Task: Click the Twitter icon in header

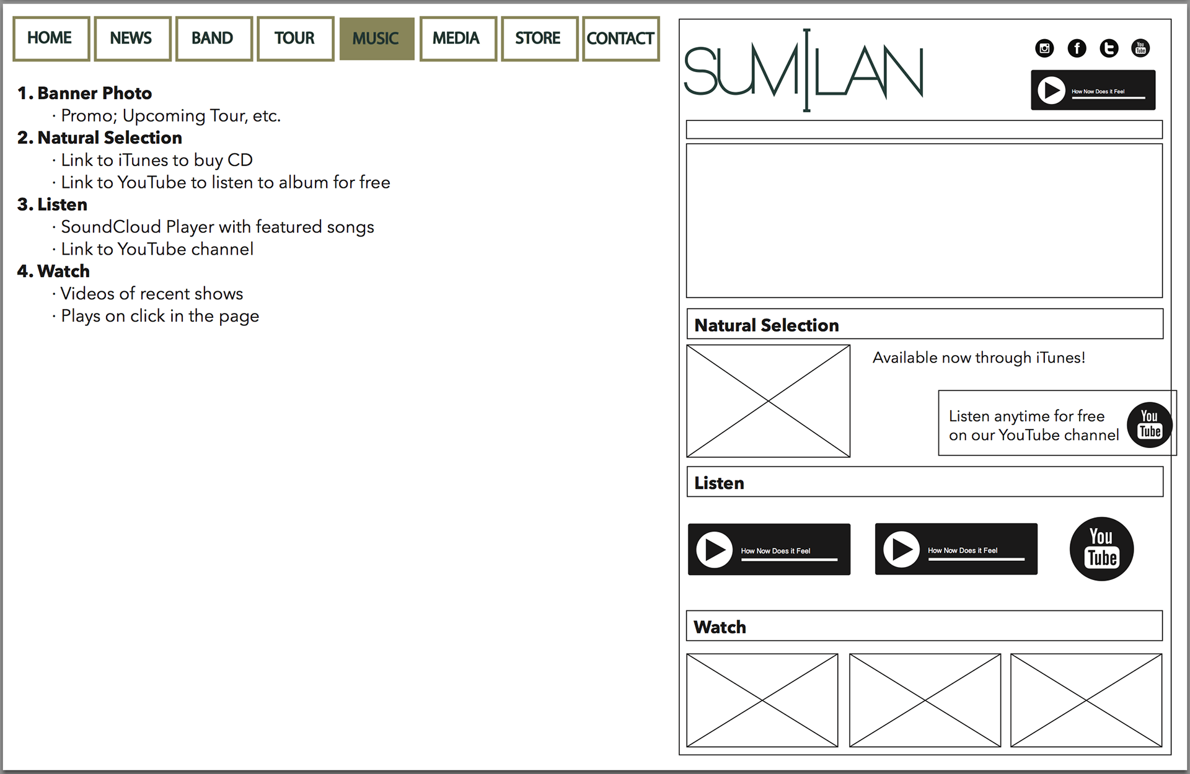Action: (x=1109, y=48)
